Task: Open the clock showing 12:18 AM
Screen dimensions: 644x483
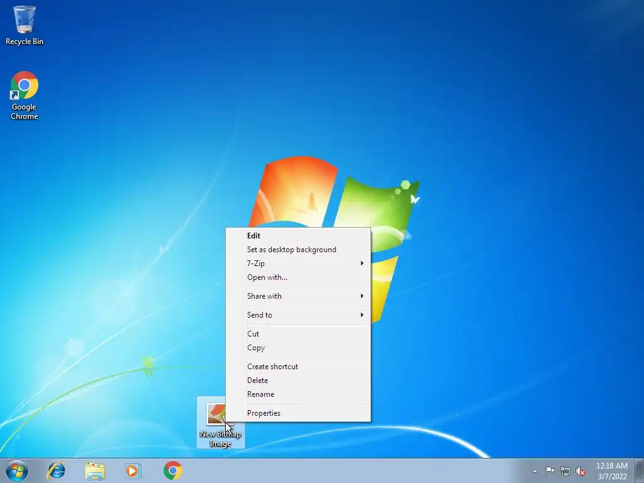Action: 612,471
